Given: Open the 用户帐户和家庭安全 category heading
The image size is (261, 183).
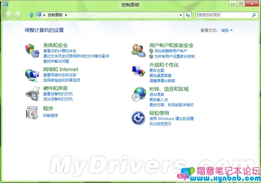Looking at the screenshot, I should pyautogui.click(x=171, y=45).
